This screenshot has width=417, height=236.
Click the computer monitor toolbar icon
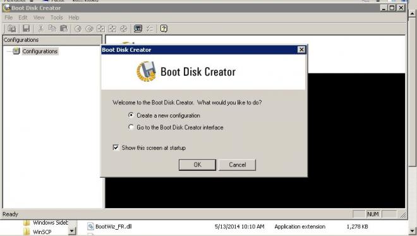point(138,28)
